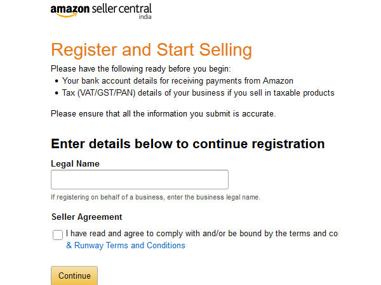Open the Runway Terms and Conditions link
381x285 pixels.
pos(126,245)
